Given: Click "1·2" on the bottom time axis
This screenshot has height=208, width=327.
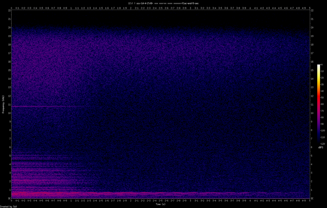Looking at the screenshot, I should tap(83, 201).
